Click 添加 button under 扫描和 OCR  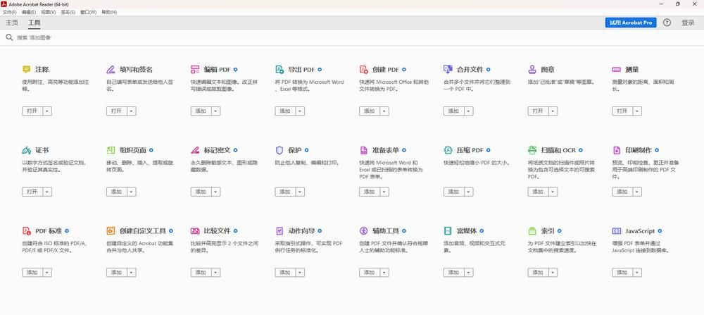(x=539, y=192)
